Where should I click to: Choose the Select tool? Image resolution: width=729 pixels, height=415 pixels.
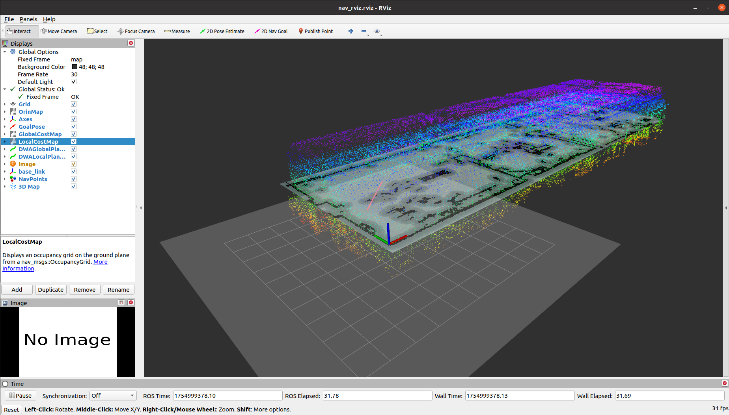(x=97, y=31)
